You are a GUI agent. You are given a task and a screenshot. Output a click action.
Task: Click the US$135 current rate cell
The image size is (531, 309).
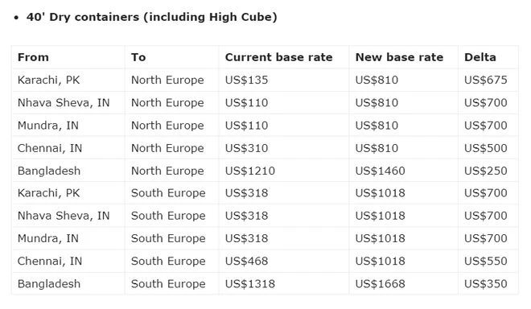pyautogui.click(x=246, y=80)
